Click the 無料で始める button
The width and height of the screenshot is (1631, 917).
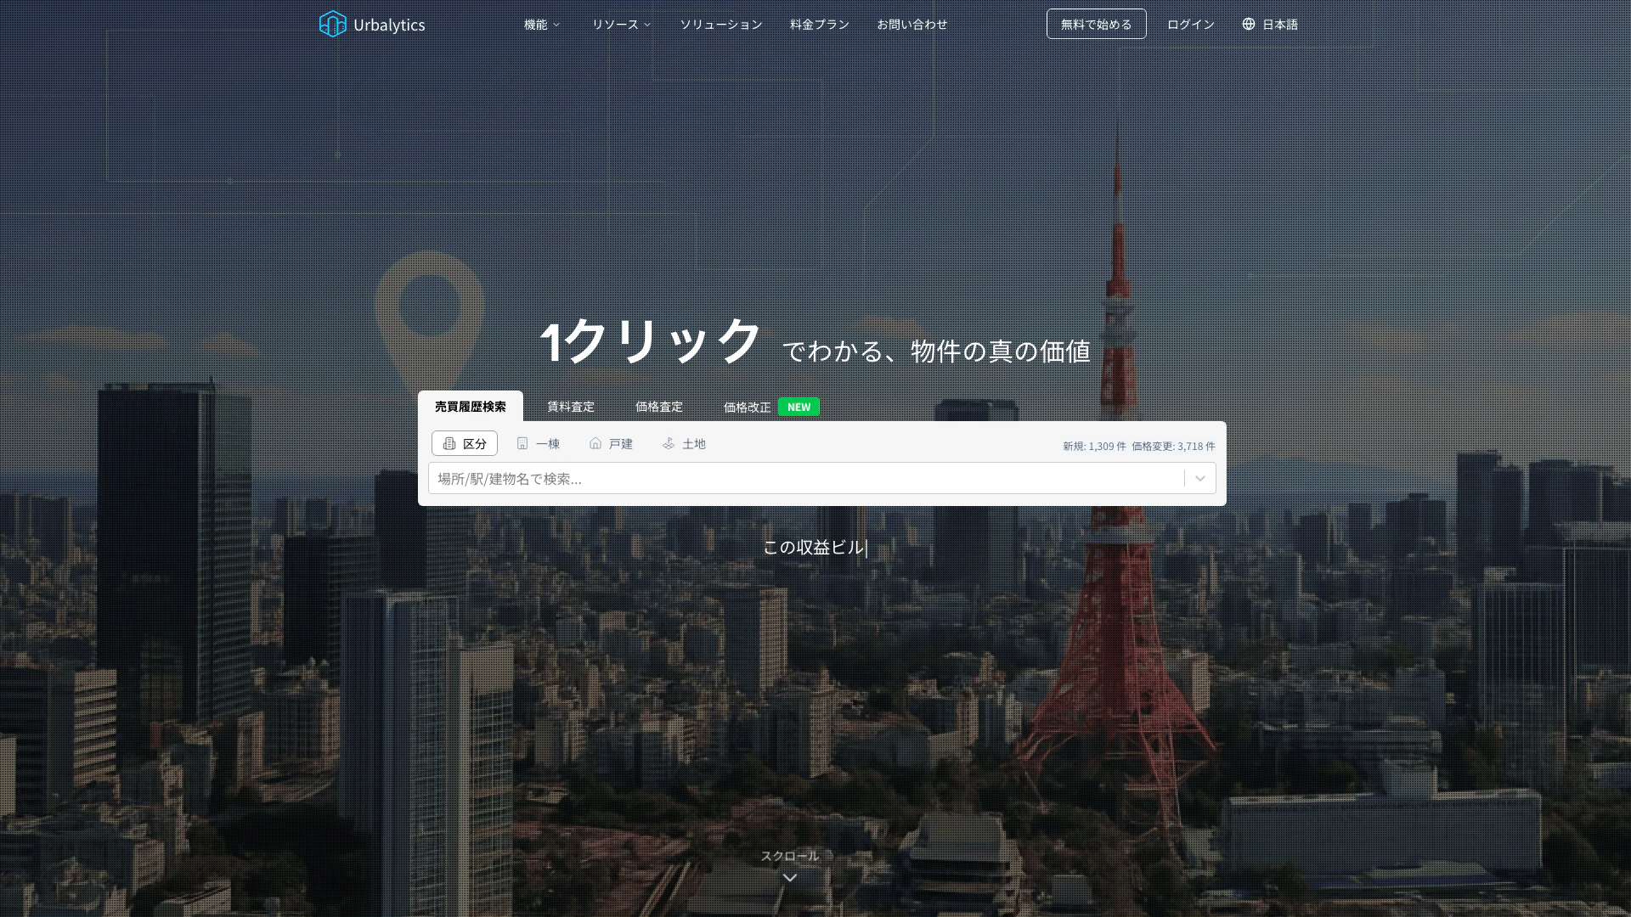(1096, 24)
